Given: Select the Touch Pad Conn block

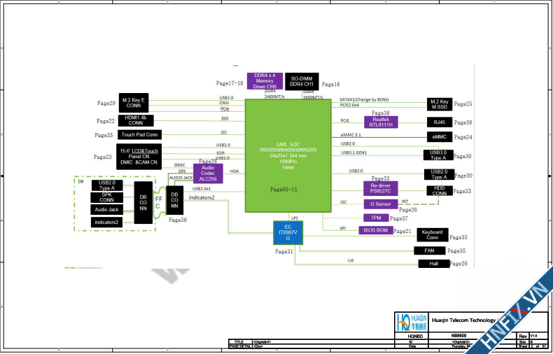Looking at the screenshot, I should (x=139, y=134).
